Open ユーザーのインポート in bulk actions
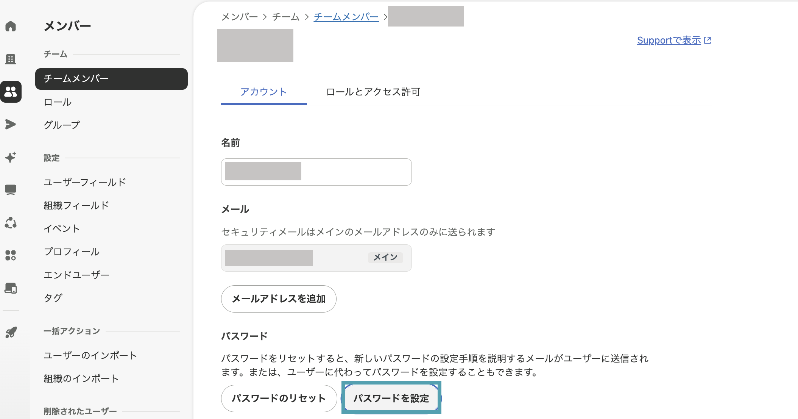Viewport: 798px width, 419px height. [90, 355]
